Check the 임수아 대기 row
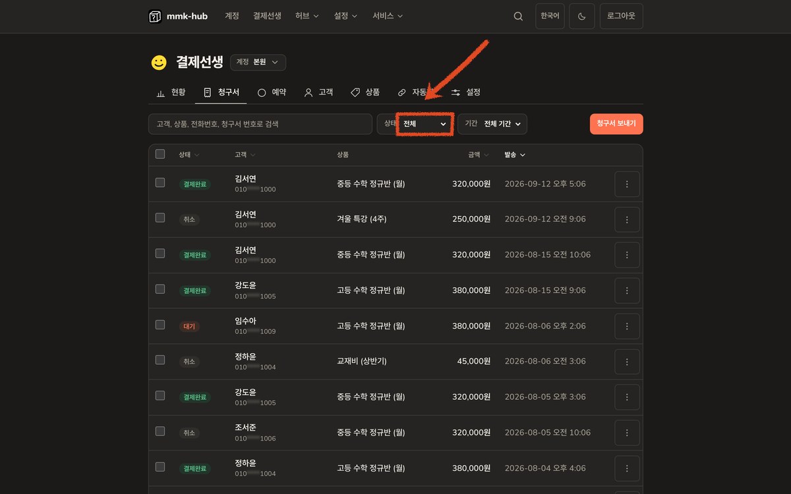Viewport: 791px width, 494px height. click(160, 325)
